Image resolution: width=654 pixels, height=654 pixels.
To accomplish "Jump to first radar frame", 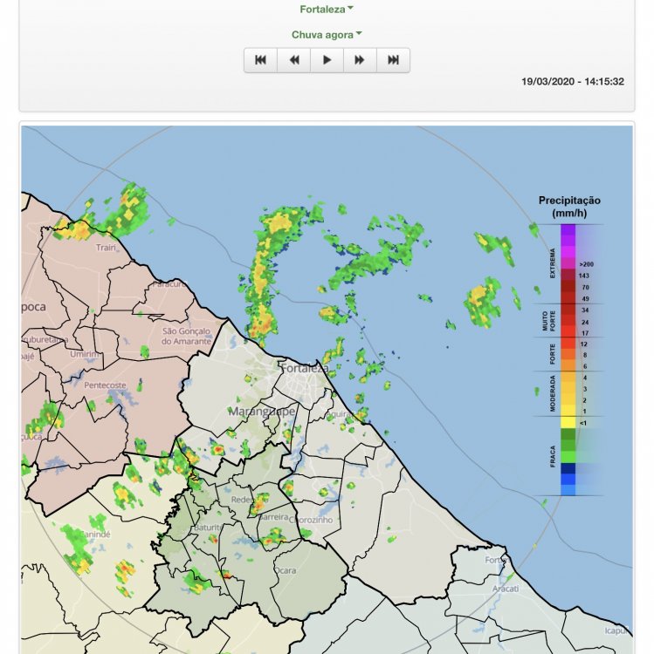I will tap(260, 60).
